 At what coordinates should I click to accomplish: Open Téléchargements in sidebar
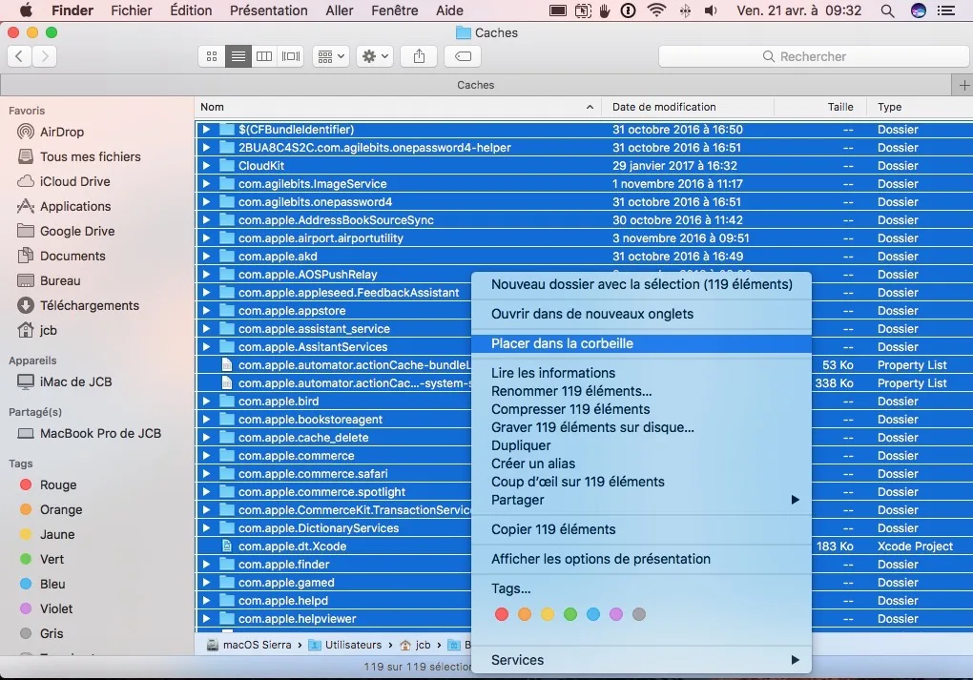pos(78,305)
